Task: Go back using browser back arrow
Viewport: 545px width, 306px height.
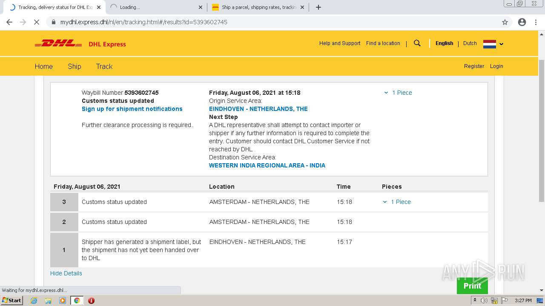Action: click(9, 22)
